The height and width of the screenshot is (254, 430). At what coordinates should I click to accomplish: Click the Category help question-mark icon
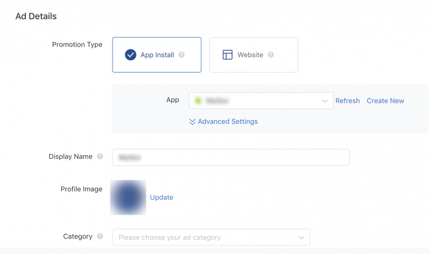coord(100,237)
